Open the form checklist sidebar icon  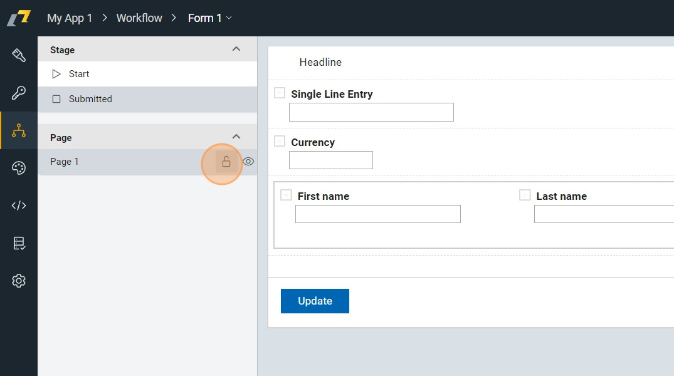[19, 243]
